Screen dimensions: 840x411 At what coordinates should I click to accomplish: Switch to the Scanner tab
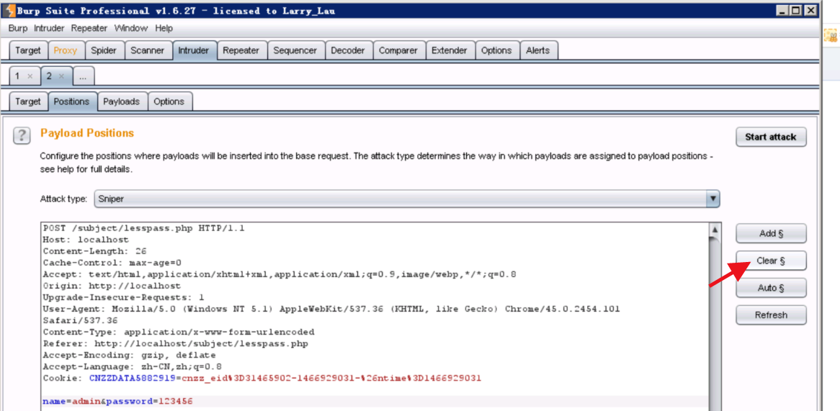(148, 50)
